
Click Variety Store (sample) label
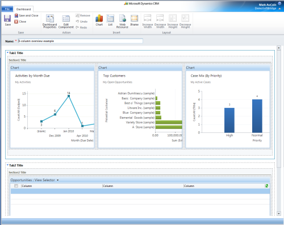pos(140,122)
